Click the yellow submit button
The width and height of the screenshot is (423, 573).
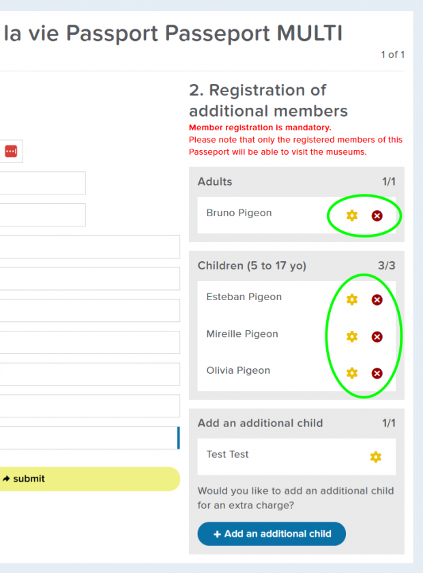(x=90, y=479)
